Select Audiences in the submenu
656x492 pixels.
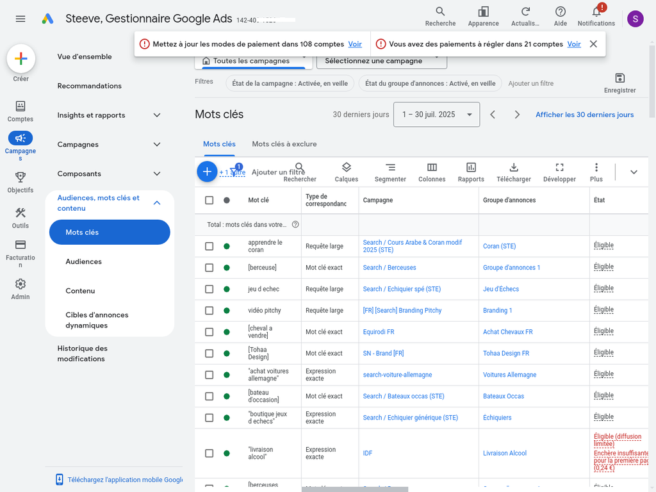pyautogui.click(x=84, y=261)
